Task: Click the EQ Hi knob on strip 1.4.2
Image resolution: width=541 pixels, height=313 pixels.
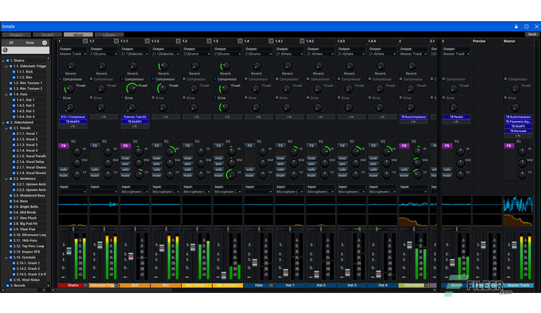Action: click(325, 151)
